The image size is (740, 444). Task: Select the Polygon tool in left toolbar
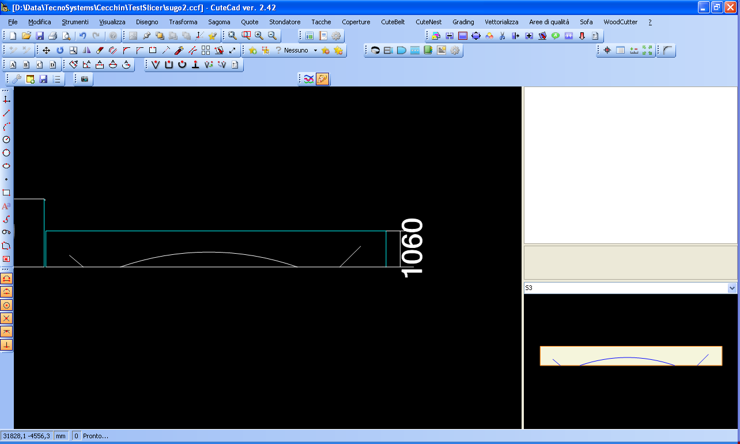6,246
